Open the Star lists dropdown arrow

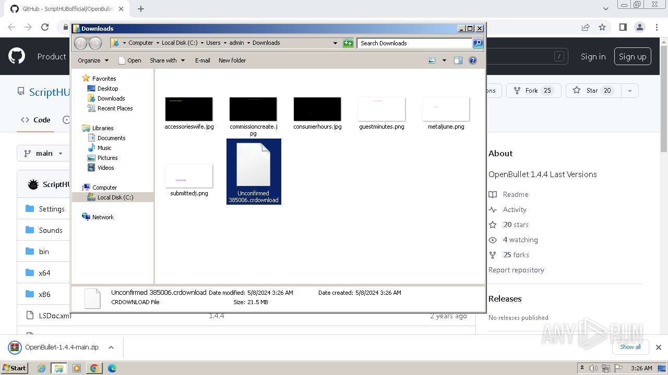pyautogui.click(x=630, y=91)
